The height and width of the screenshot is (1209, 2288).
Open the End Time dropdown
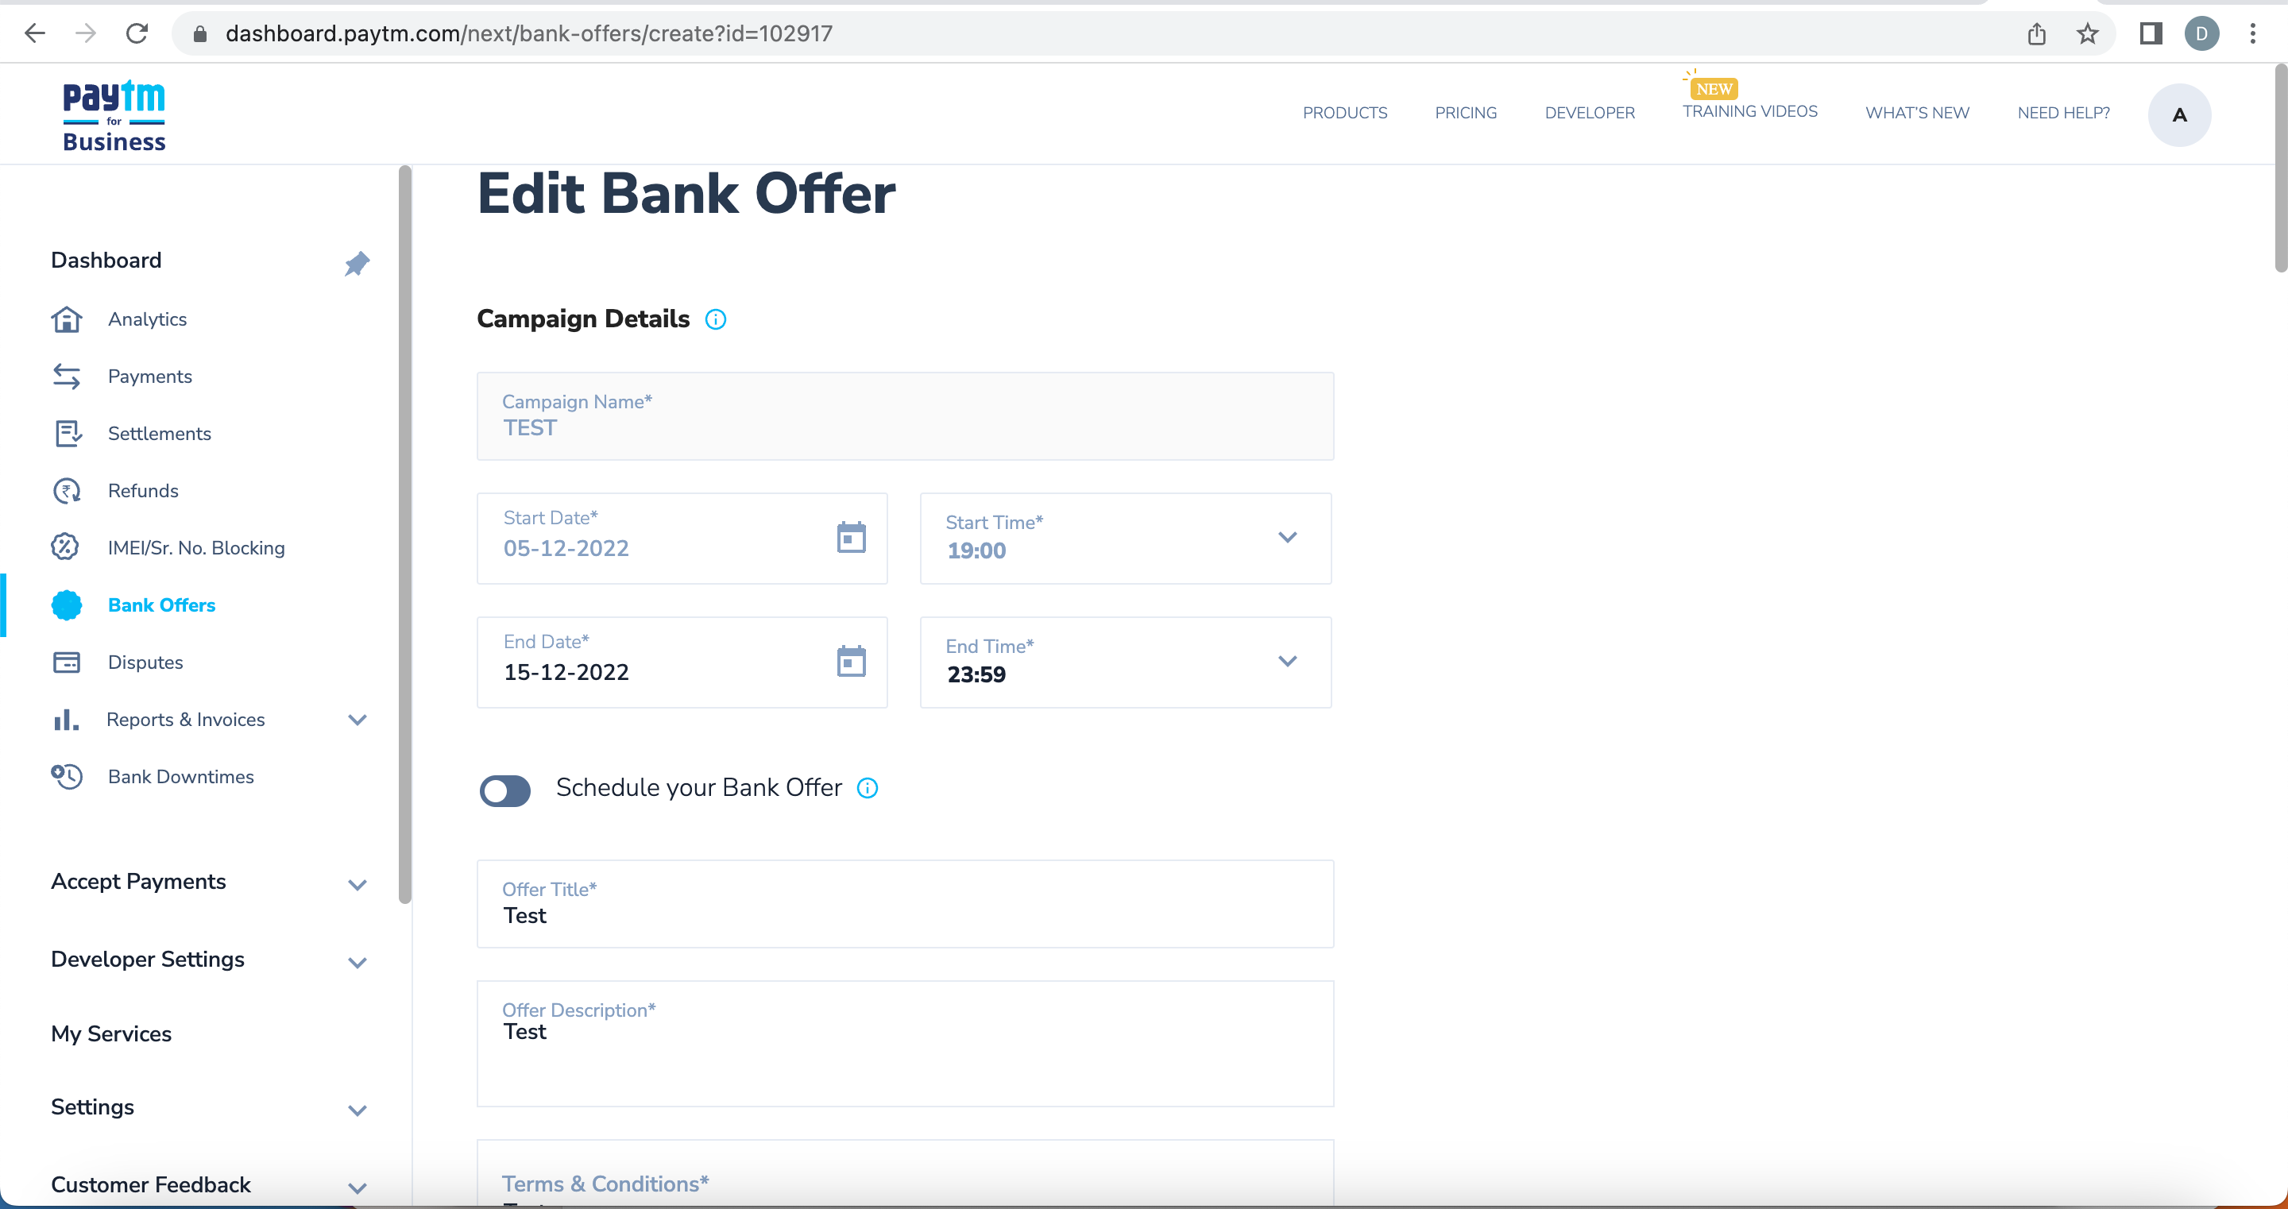1286,661
